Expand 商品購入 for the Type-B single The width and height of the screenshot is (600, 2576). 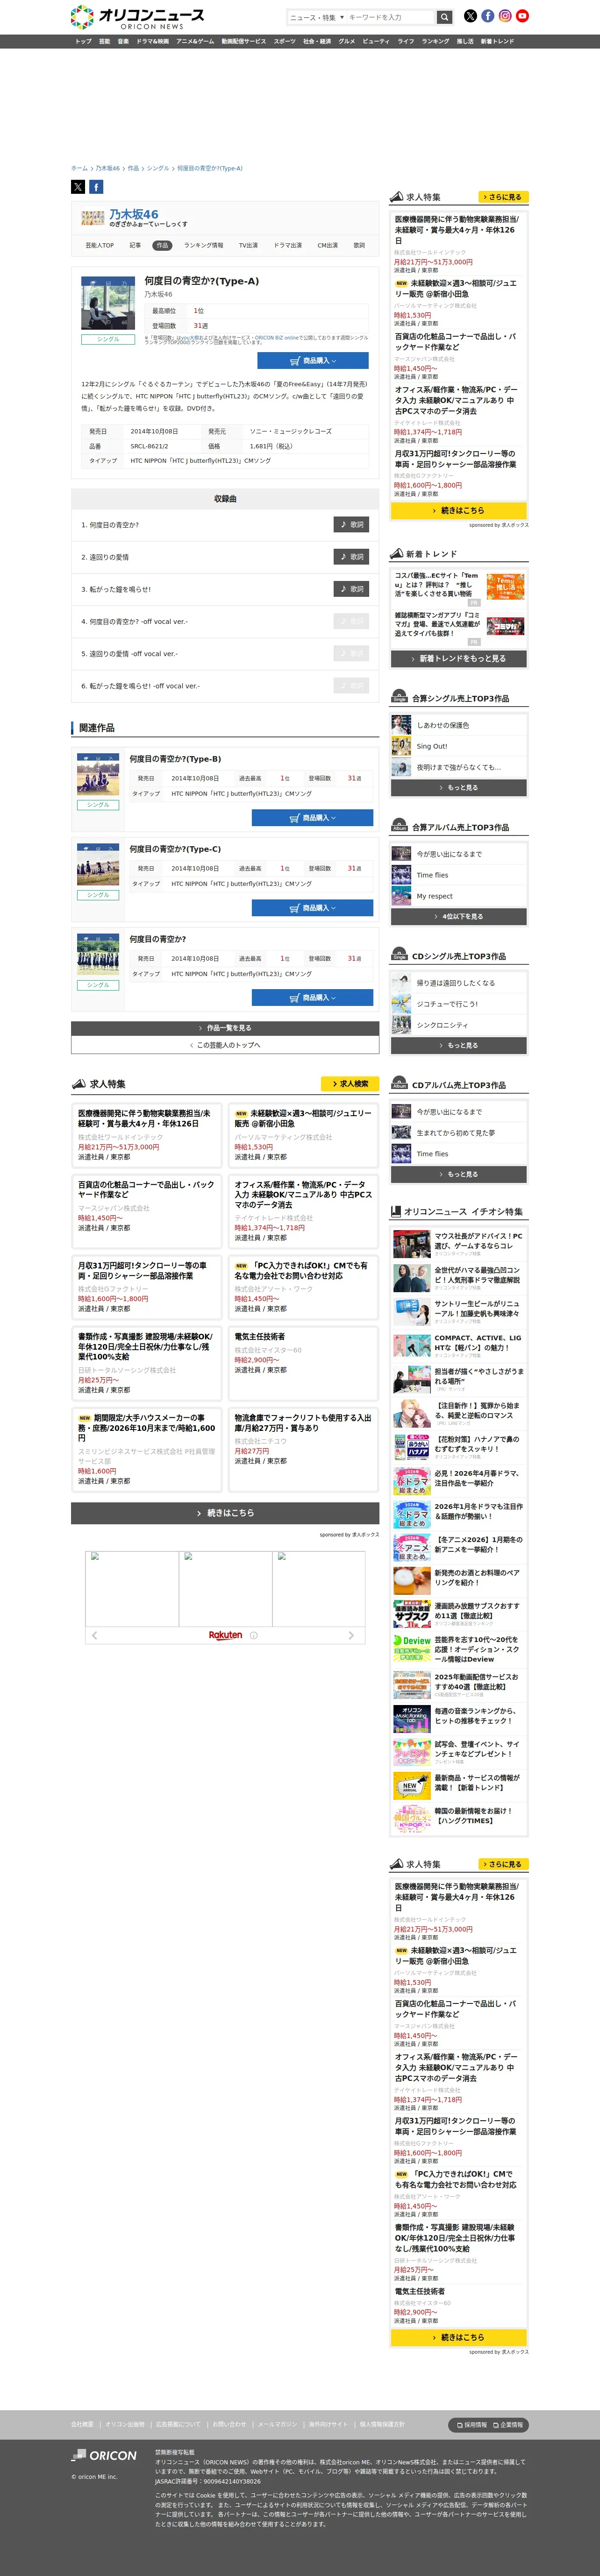pos(312,818)
